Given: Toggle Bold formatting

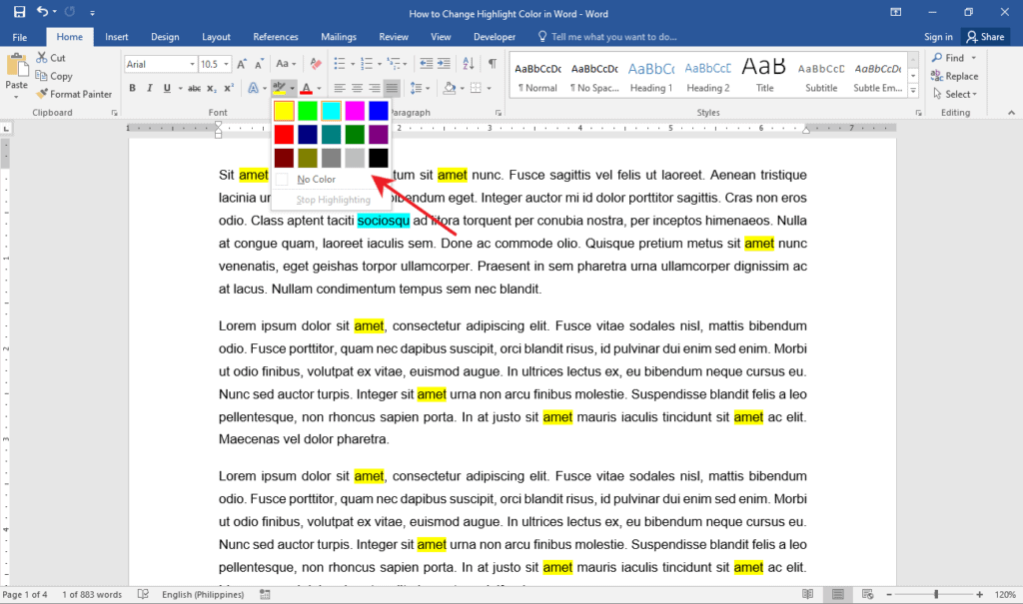Looking at the screenshot, I should pyautogui.click(x=133, y=88).
